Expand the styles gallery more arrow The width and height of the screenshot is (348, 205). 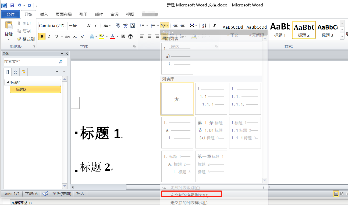point(342,36)
